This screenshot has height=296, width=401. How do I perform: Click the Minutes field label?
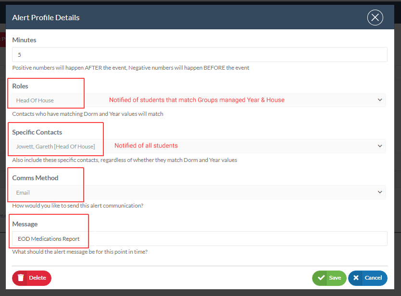pos(24,40)
